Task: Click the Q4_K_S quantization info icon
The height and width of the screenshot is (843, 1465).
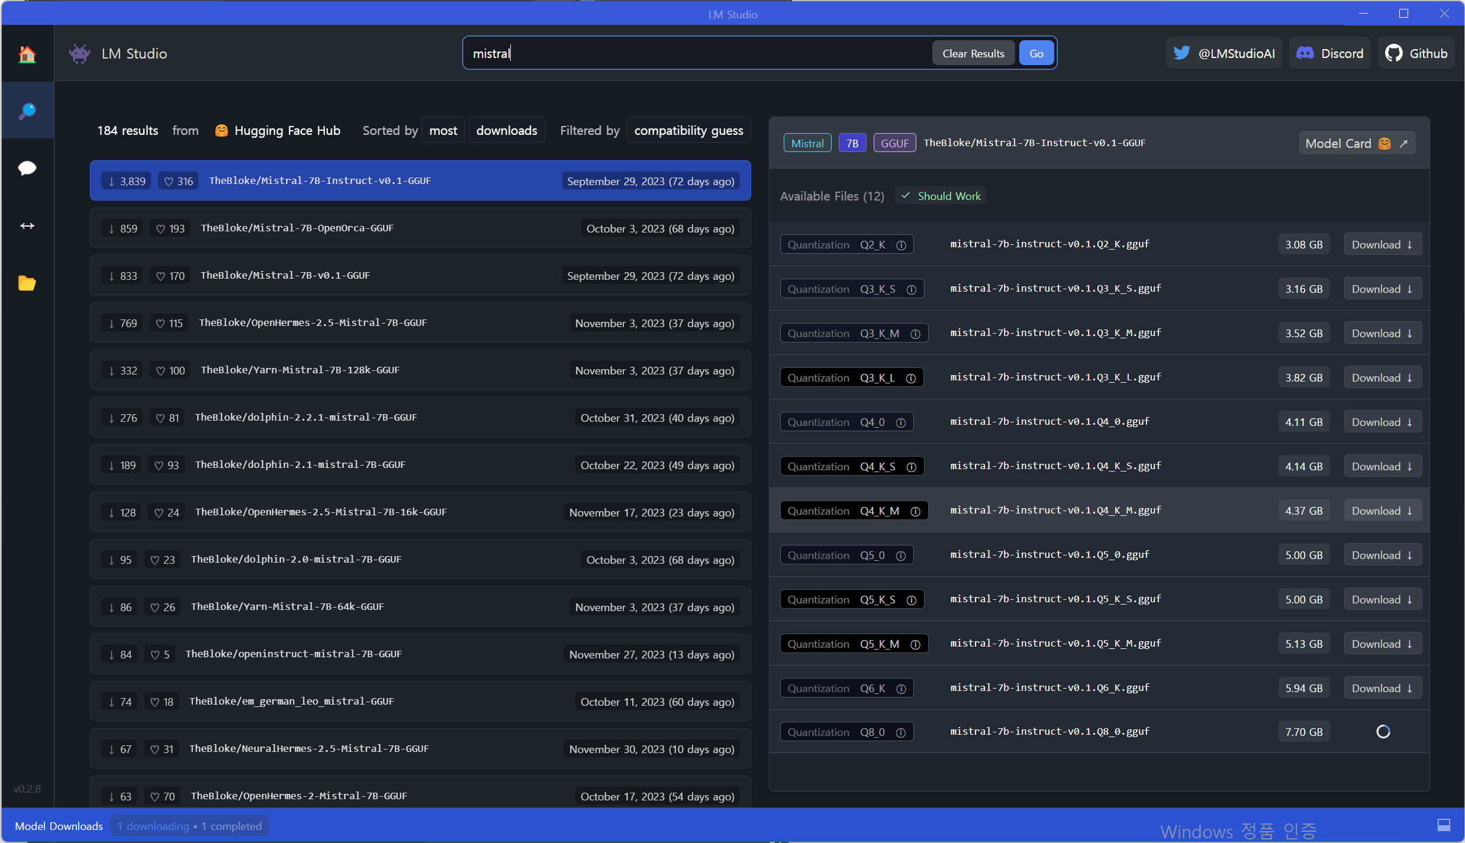Action: (912, 467)
